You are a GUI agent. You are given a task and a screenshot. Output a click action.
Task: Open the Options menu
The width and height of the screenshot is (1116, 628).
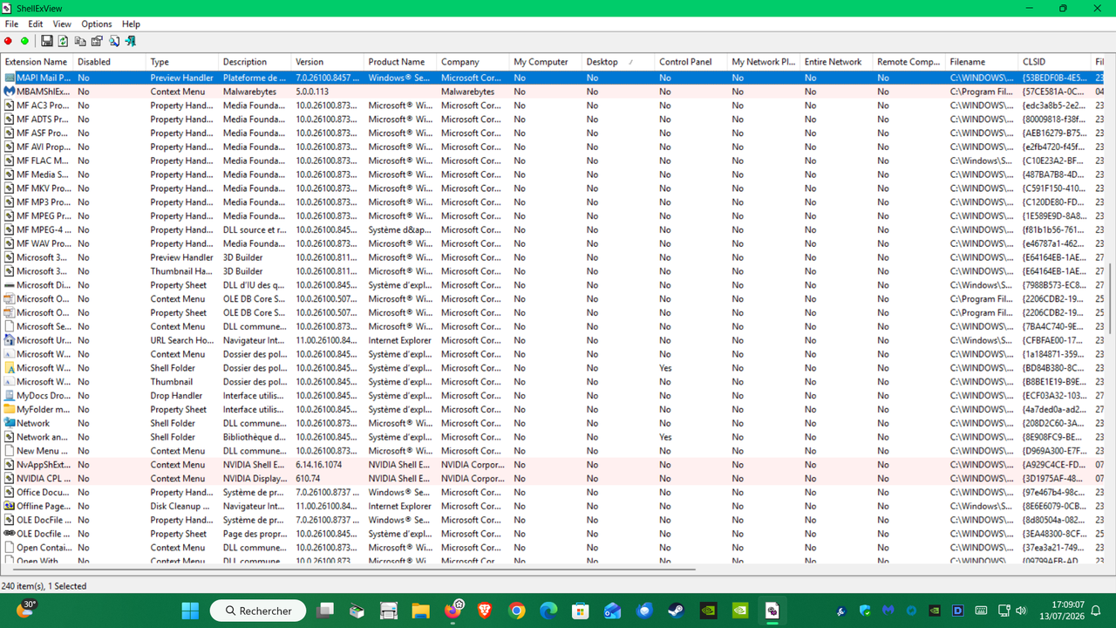[97, 24]
